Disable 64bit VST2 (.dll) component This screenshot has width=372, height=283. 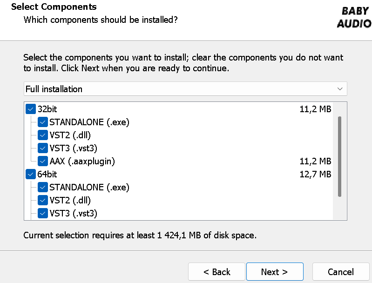pos(42,201)
